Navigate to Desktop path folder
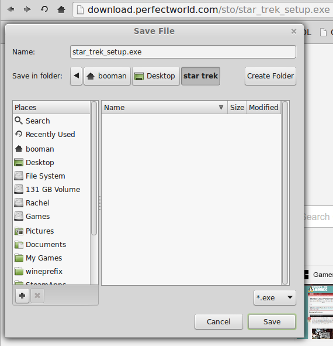333x346 pixels. 156,76
